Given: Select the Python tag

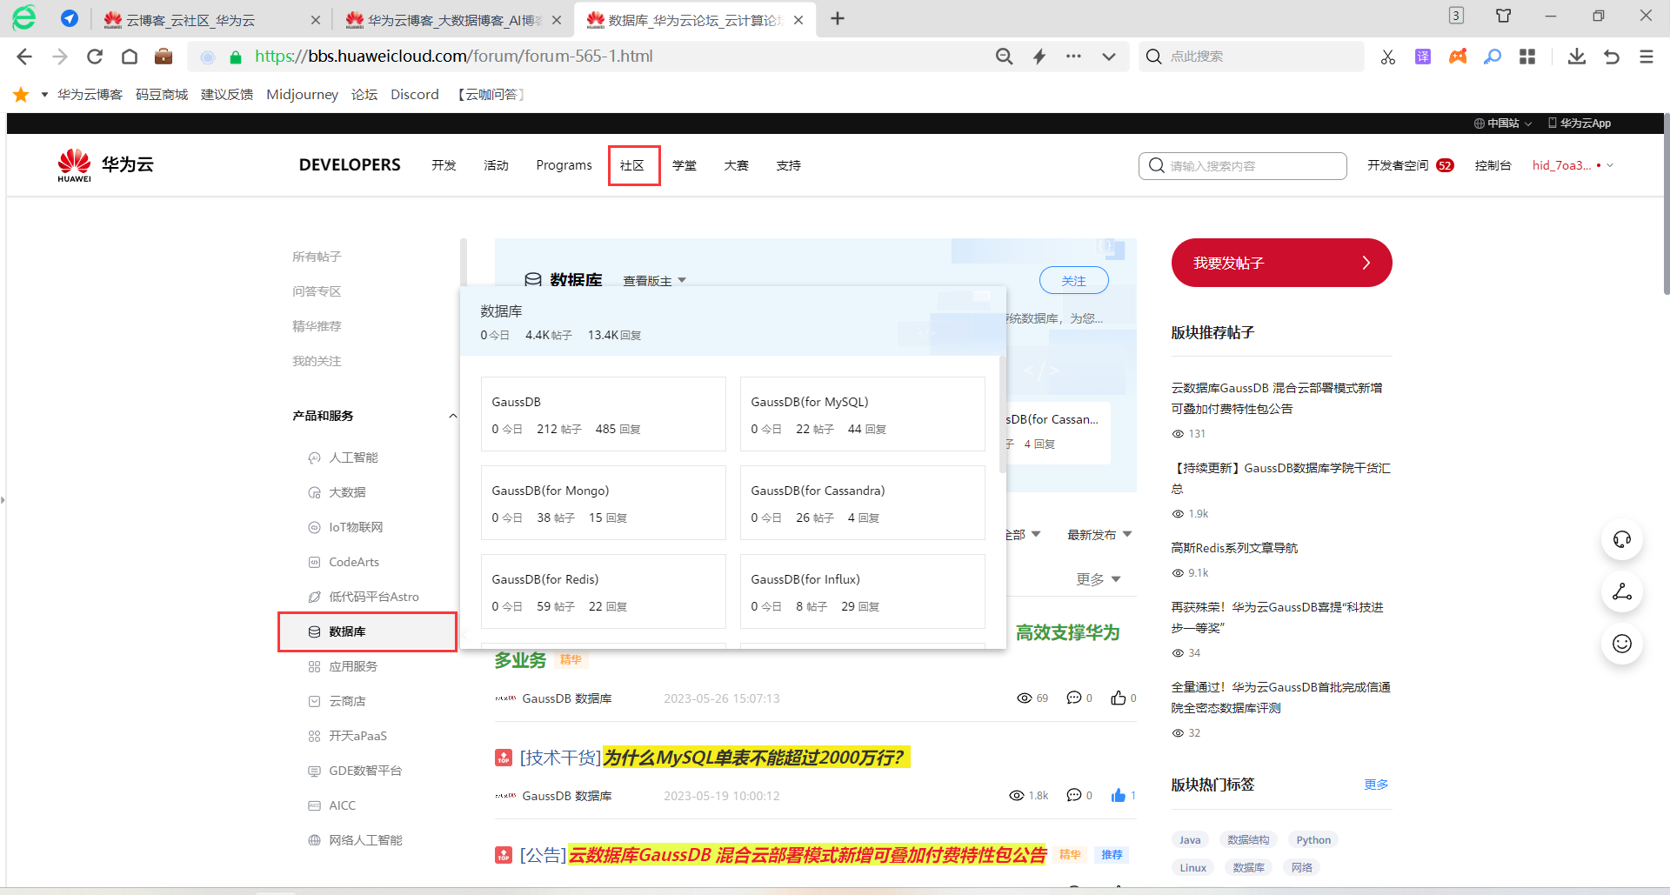Looking at the screenshot, I should pos(1313,840).
